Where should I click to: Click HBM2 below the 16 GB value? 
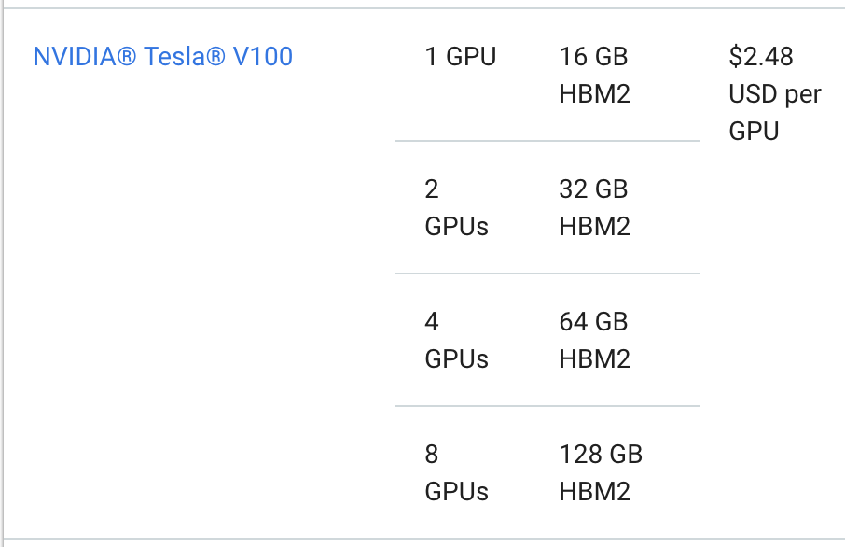595,94
